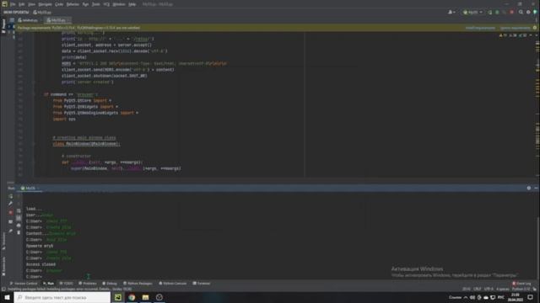Image resolution: width=540 pixels, height=303 pixels.
Task: Open the run configuration dropdown
Action: point(472,12)
